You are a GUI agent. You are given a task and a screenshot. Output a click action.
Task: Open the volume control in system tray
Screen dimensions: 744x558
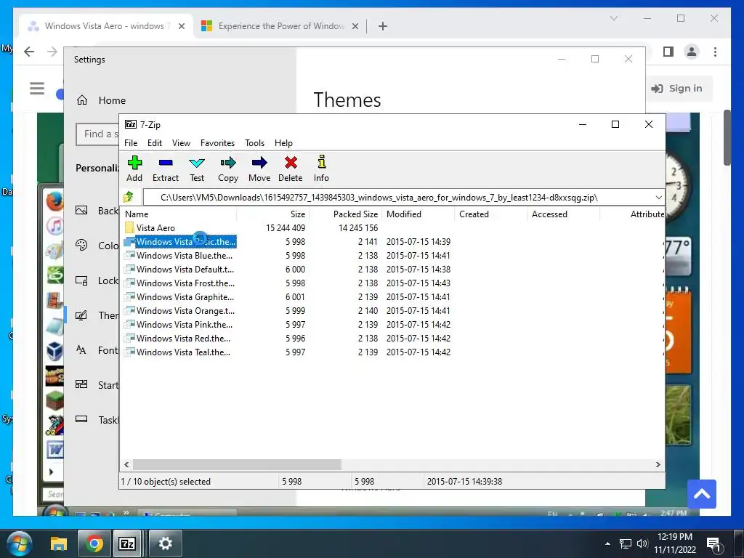[x=642, y=543]
